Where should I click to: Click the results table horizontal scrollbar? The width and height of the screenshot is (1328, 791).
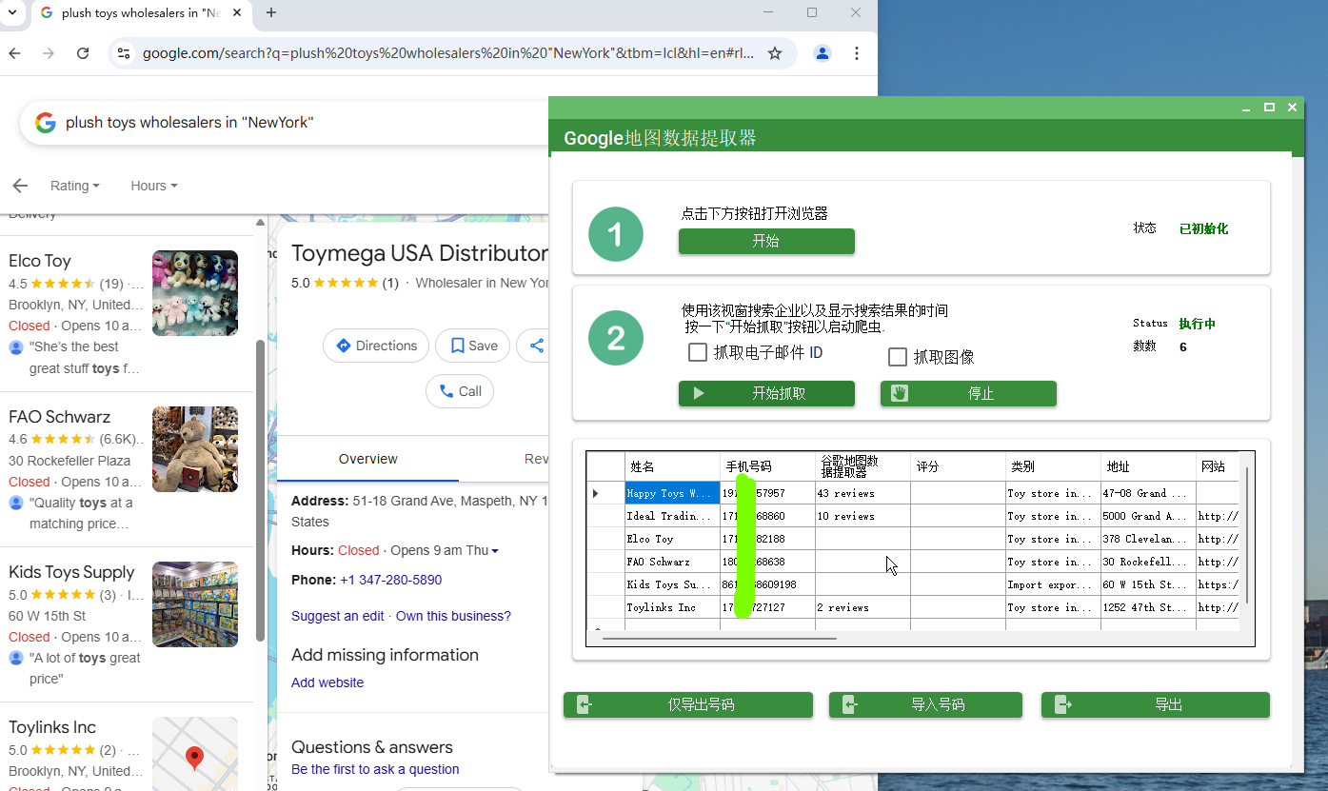pyautogui.click(x=719, y=639)
